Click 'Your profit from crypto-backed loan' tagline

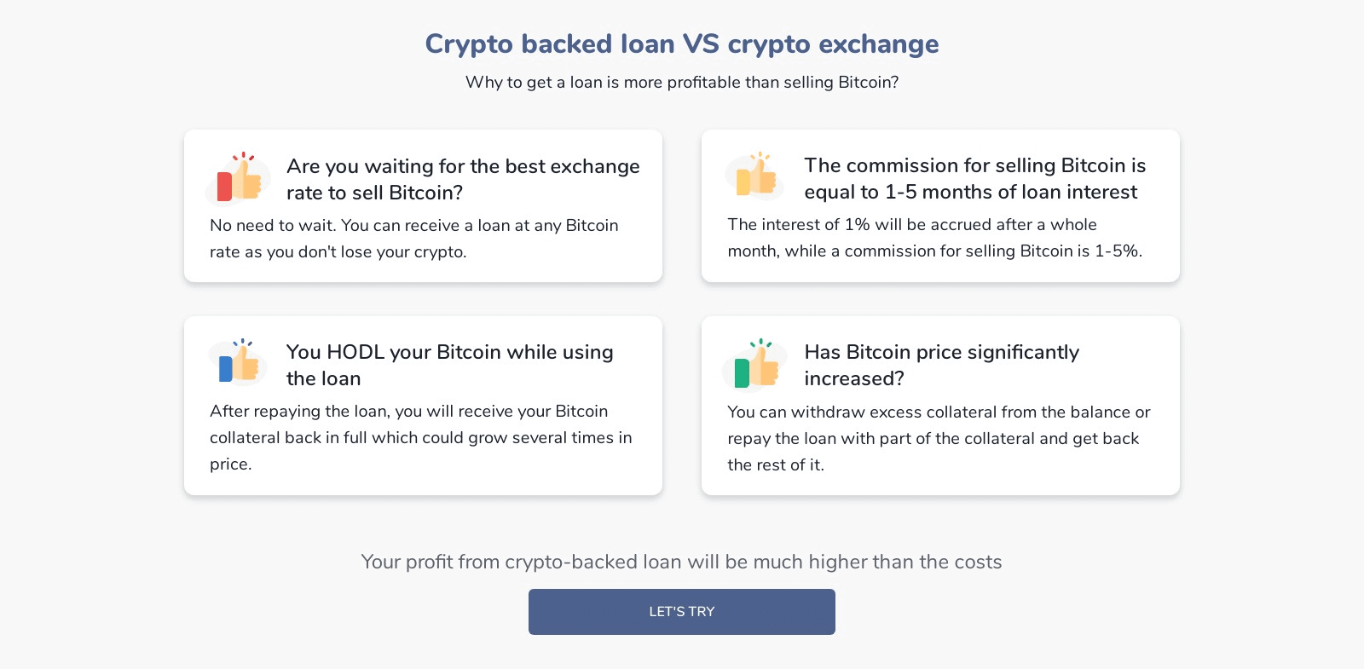tap(682, 562)
